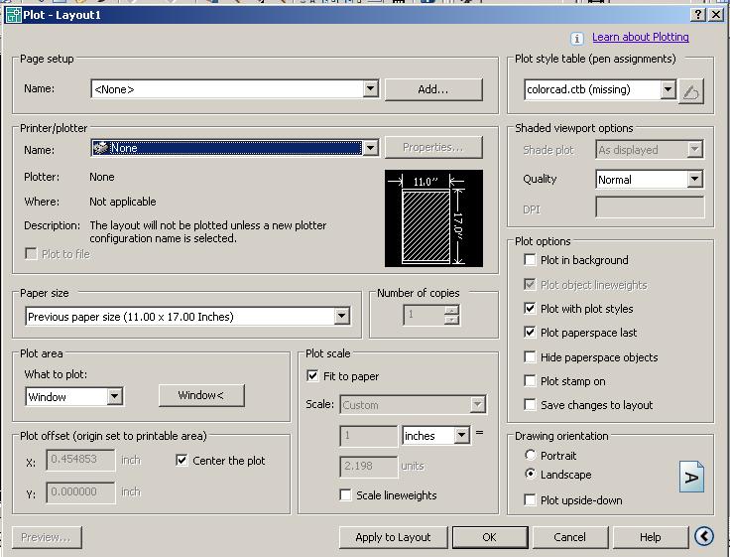
Task: Open the Quality dropdown
Action: tap(694, 179)
